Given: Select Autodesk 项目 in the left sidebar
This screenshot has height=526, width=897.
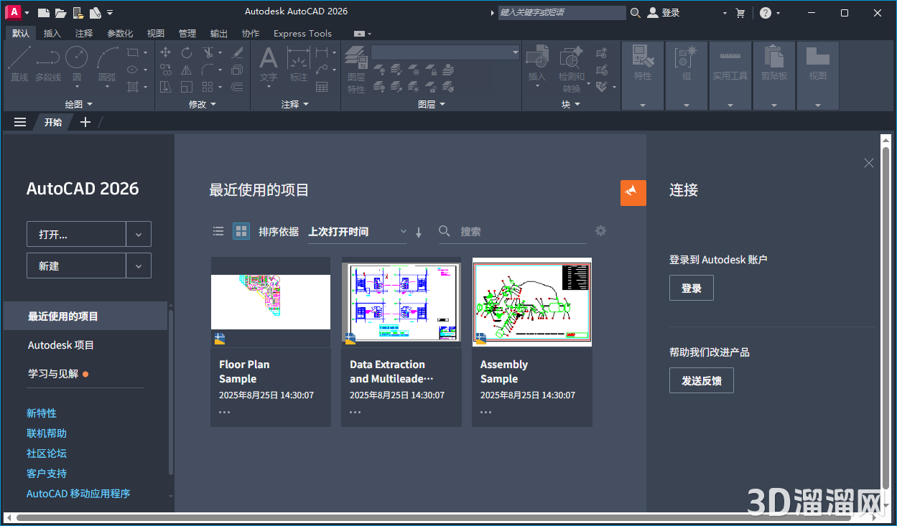Looking at the screenshot, I should click(x=61, y=345).
